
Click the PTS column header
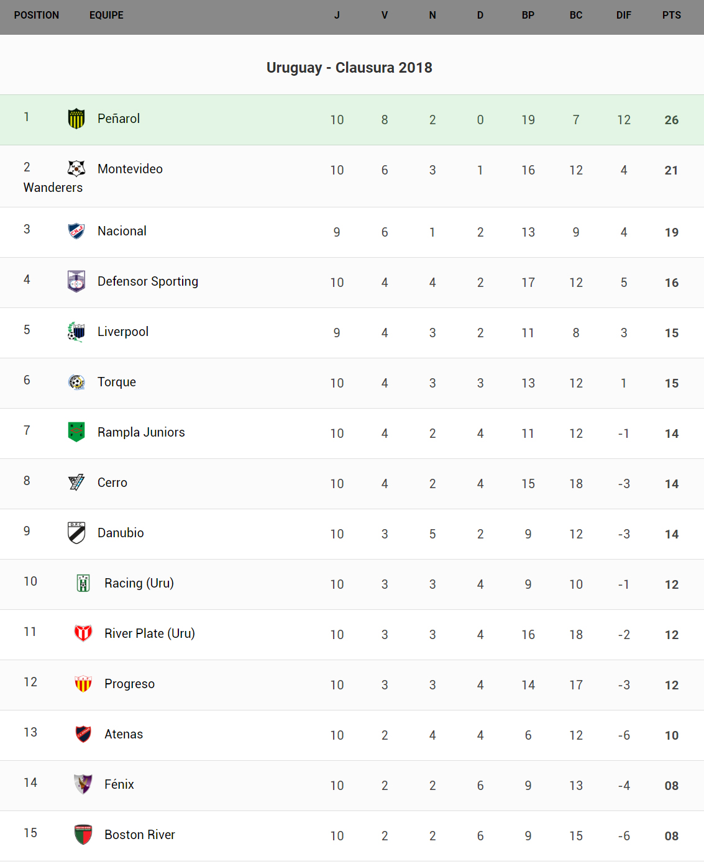tap(671, 15)
